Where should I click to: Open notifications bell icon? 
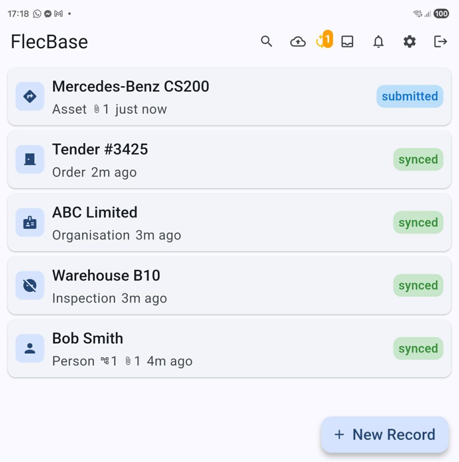point(379,42)
